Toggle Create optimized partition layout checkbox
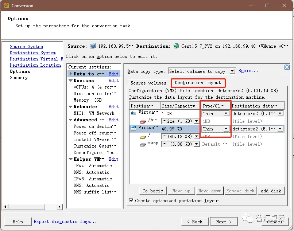Viewport: 294px width, 231px height. (131, 200)
